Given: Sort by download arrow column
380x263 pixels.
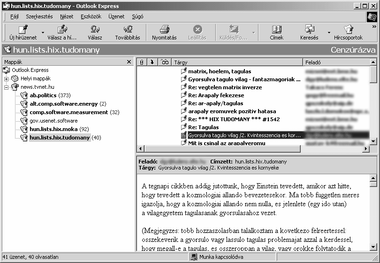Looking at the screenshot, I should click(152, 62).
